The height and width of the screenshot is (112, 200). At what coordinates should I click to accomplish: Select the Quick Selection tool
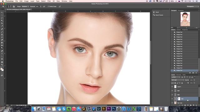[2, 21]
